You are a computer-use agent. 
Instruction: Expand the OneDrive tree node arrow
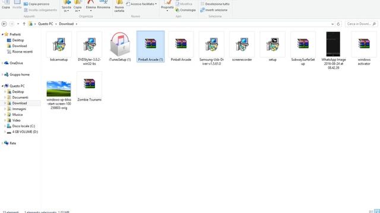tap(2, 63)
